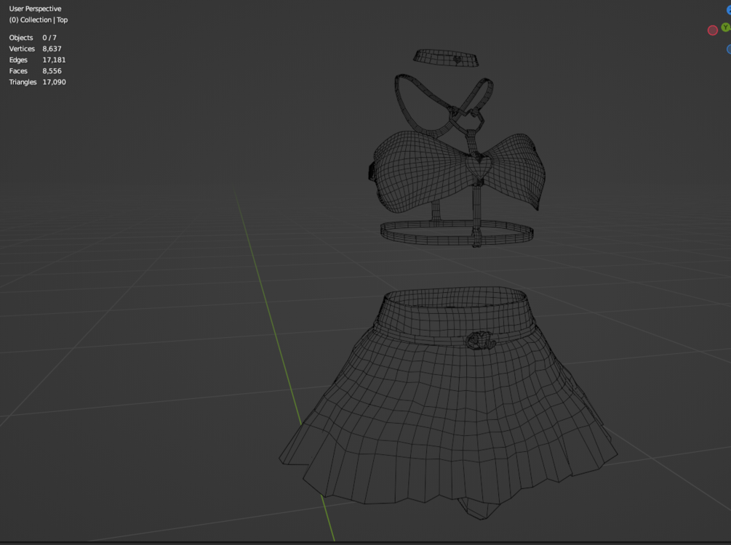Click the Triangles '17,090' statistic

[54, 82]
